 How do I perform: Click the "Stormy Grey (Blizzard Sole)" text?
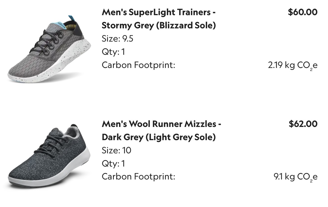tap(158, 26)
